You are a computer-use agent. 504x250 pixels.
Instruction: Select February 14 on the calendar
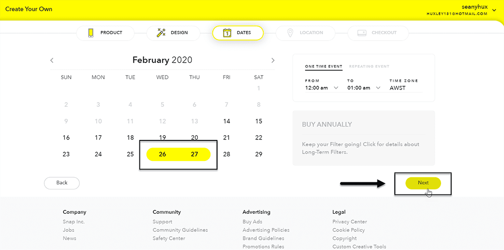pos(227,121)
